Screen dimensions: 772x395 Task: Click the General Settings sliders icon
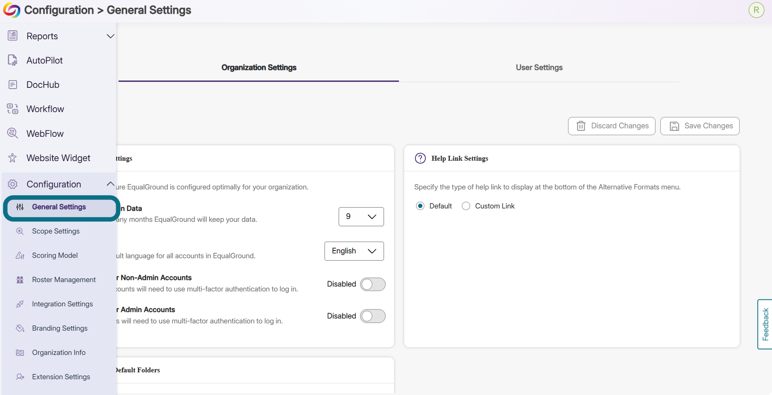pyautogui.click(x=20, y=207)
